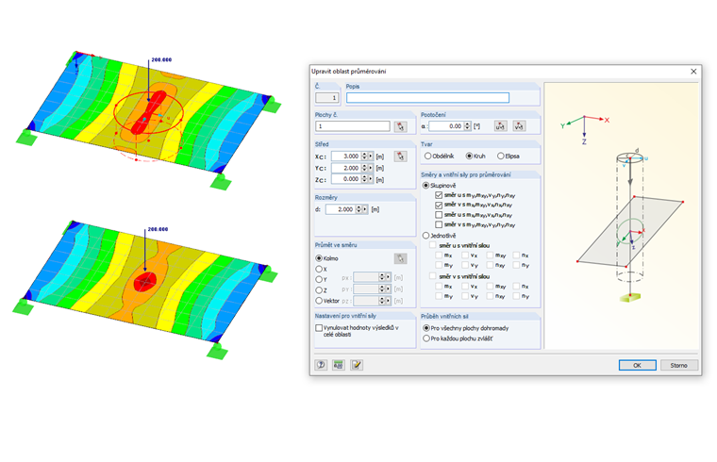Open the Xc value flyout arrow
The image size is (717, 462).
coord(371,157)
